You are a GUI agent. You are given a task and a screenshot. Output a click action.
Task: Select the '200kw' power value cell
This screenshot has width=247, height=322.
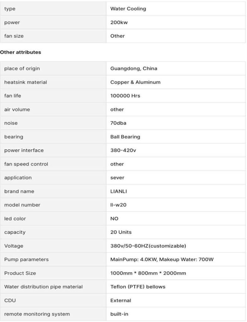pyautogui.click(x=119, y=22)
